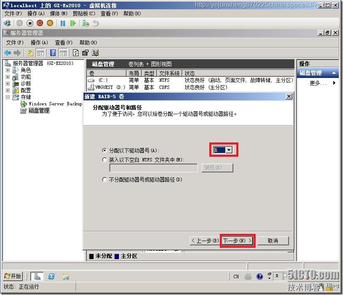The height and width of the screenshot is (295, 343).
Task: Go back with the blue arrow in Server Manager
Action: tap(8, 53)
